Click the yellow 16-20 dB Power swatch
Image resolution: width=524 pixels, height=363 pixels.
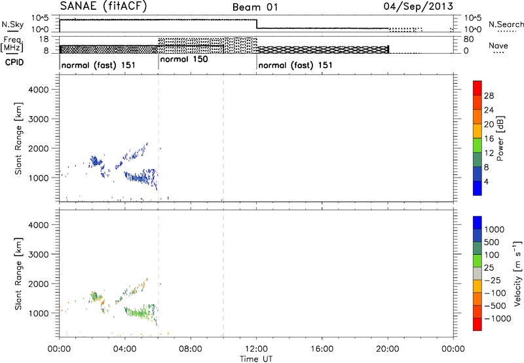477,130
